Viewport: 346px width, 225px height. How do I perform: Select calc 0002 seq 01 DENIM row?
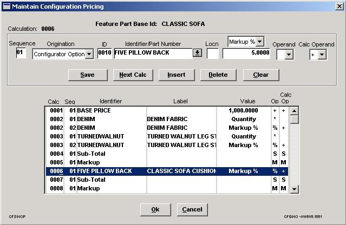[x=167, y=119]
